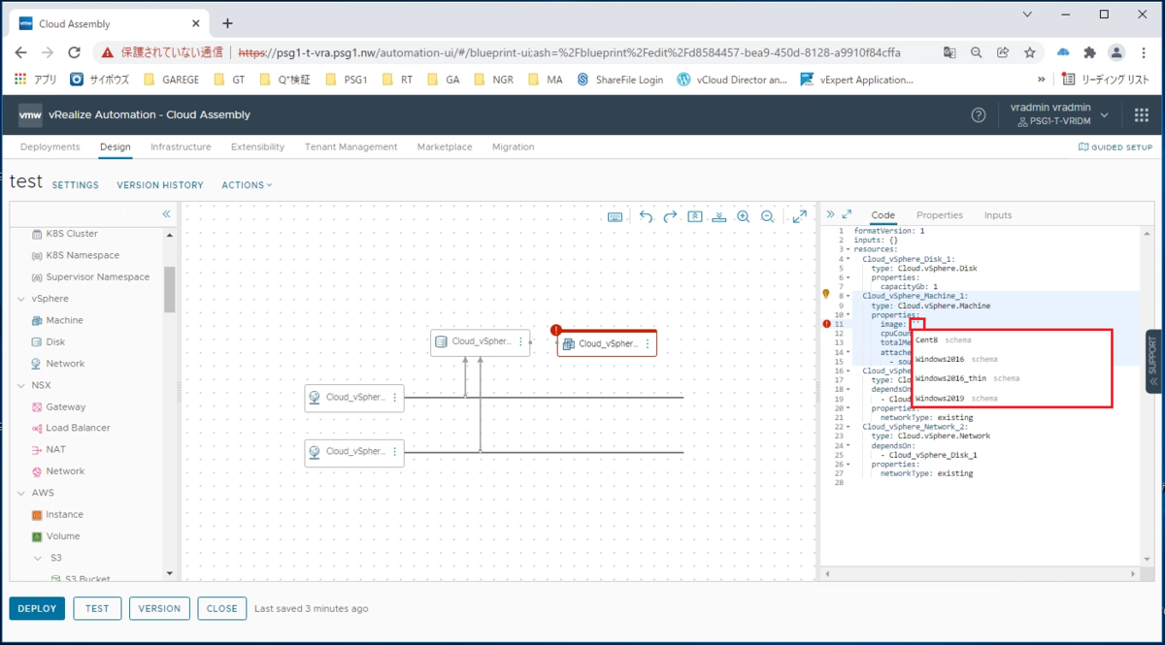The height and width of the screenshot is (646, 1165).
Task: Click the DEPLOY button
Action: (x=37, y=608)
